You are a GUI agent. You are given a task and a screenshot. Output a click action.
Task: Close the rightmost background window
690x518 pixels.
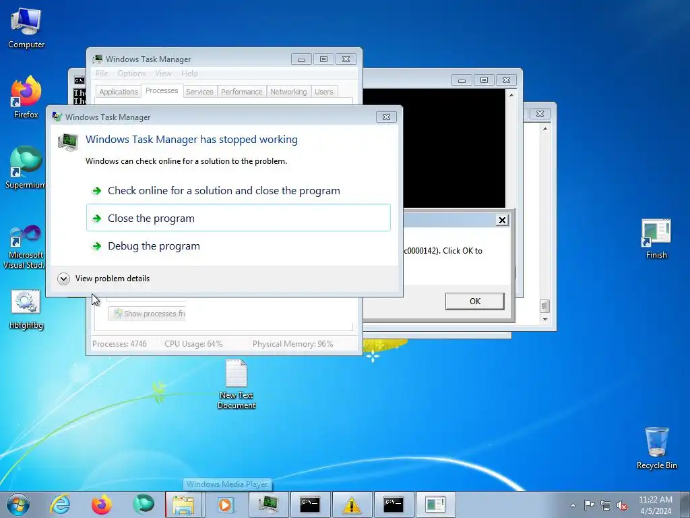540,113
